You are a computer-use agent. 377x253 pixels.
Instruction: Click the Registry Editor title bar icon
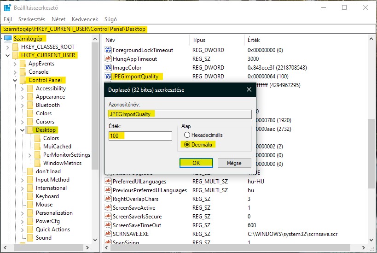coord(7,8)
